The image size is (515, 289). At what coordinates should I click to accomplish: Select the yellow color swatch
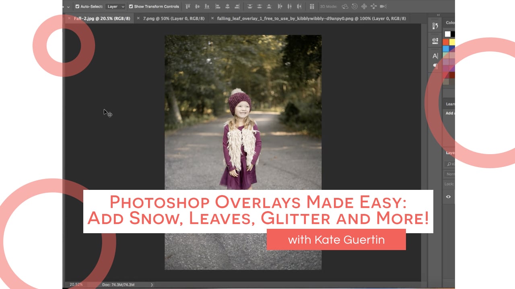[x=452, y=42]
